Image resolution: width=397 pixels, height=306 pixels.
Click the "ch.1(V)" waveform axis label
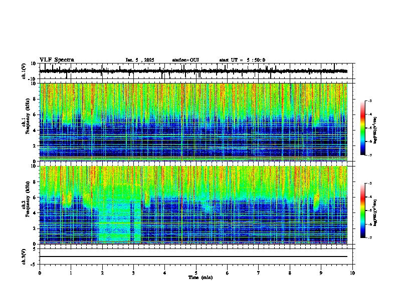tap(24, 71)
